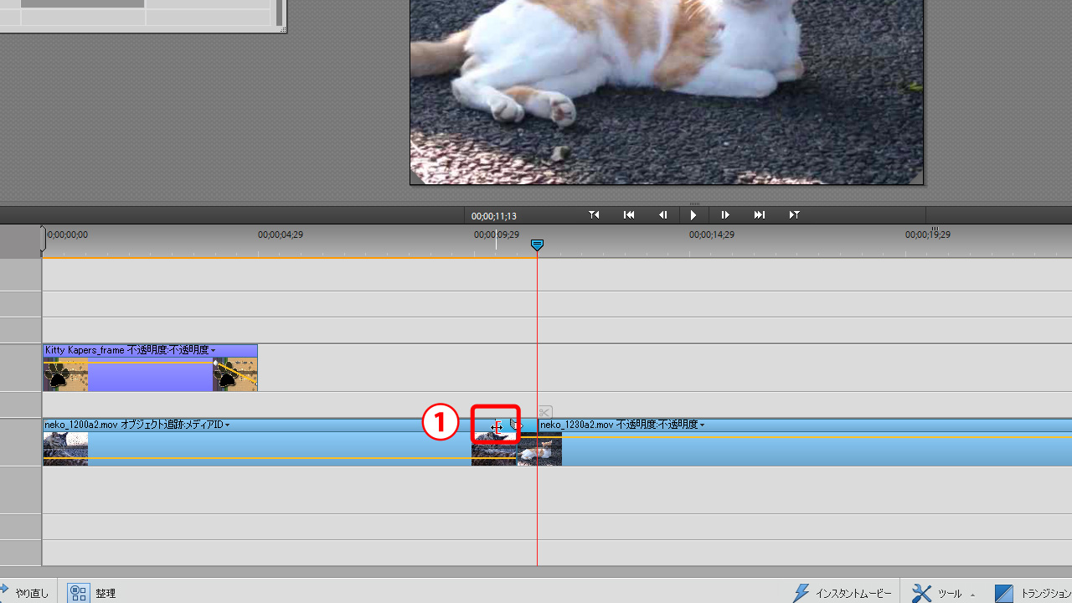This screenshot has width=1072, height=603.
Task: Expand Kitty Kapers_frame 不透明度 dropdown
Action: click(x=214, y=351)
